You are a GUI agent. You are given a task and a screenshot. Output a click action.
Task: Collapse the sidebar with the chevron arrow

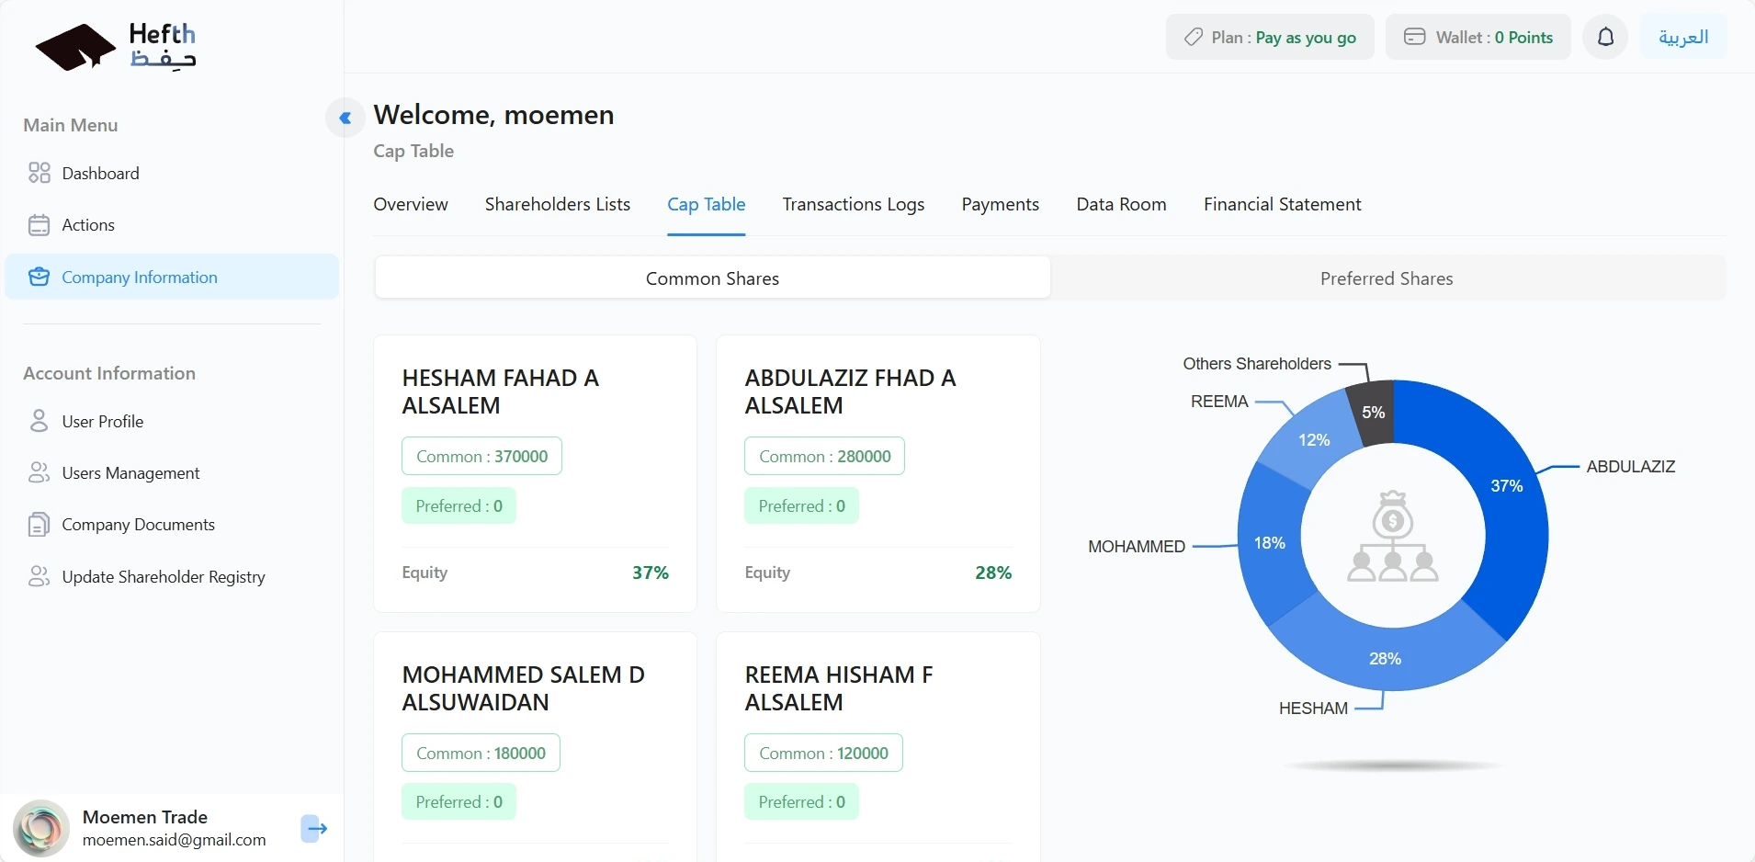pos(345,118)
